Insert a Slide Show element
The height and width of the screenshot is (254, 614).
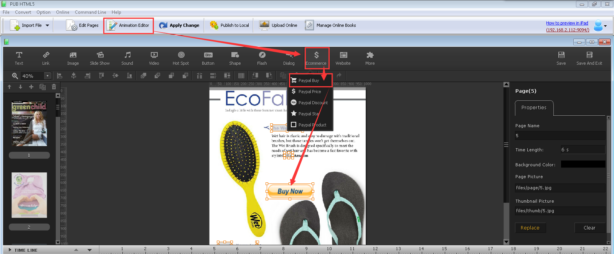point(100,58)
